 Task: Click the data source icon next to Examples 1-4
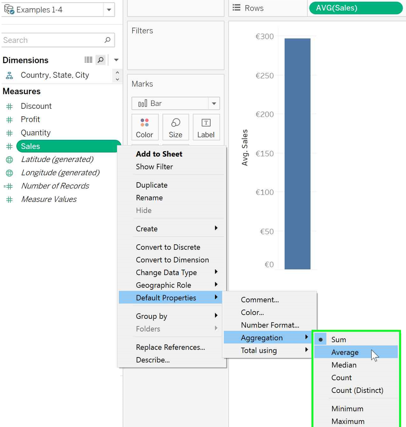point(8,9)
